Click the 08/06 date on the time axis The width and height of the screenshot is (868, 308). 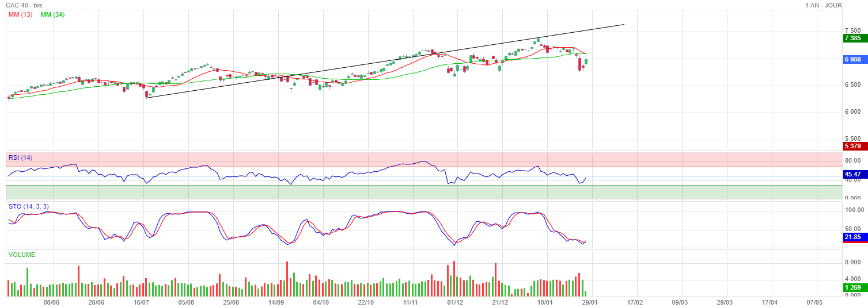51,302
